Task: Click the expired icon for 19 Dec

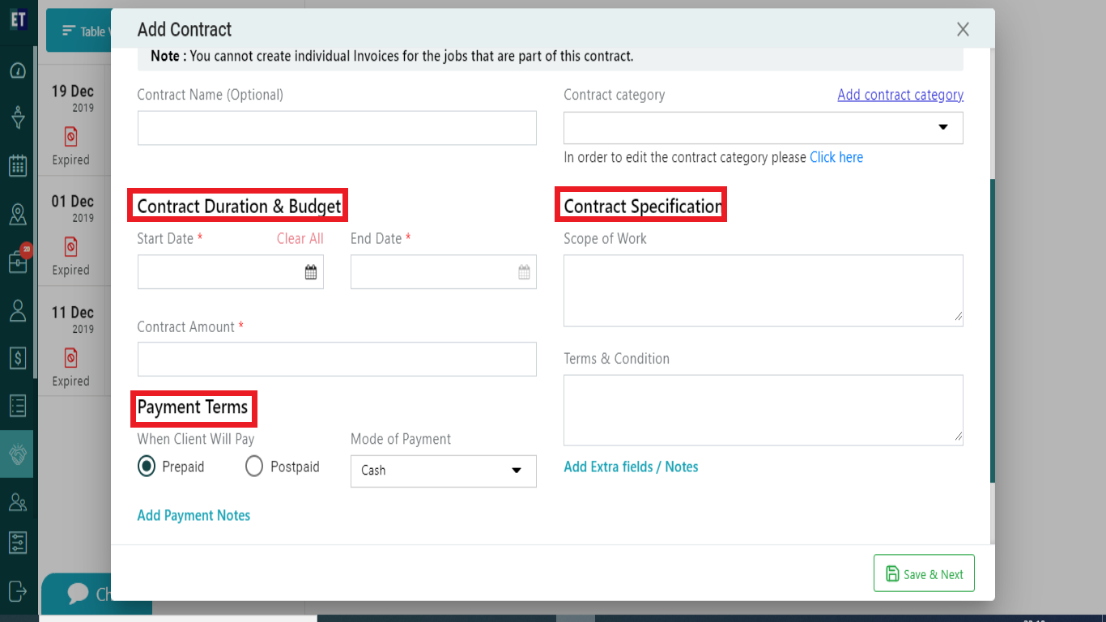Action: click(x=70, y=136)
